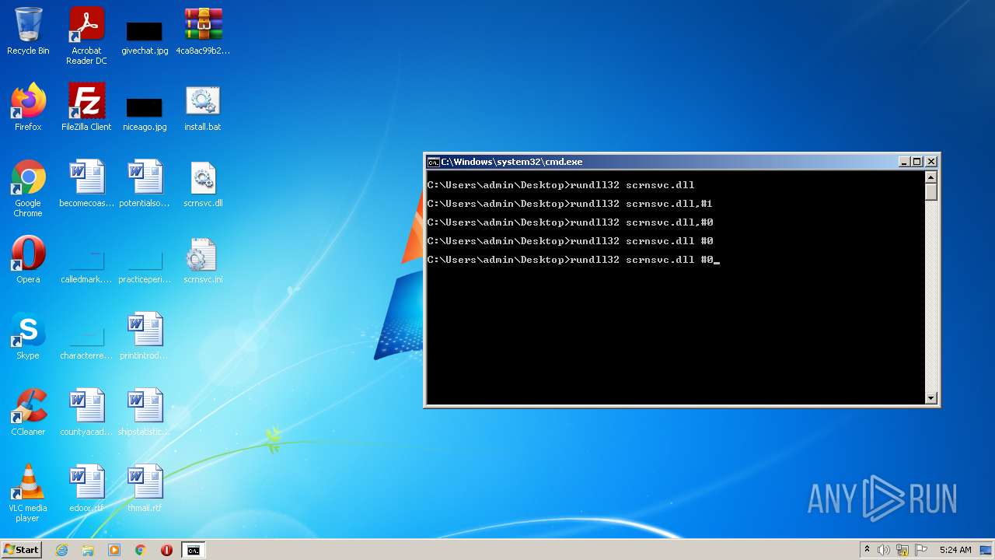Click cmd scrollbar down arrow
995x560 pixels.
[x=931, y=398]
